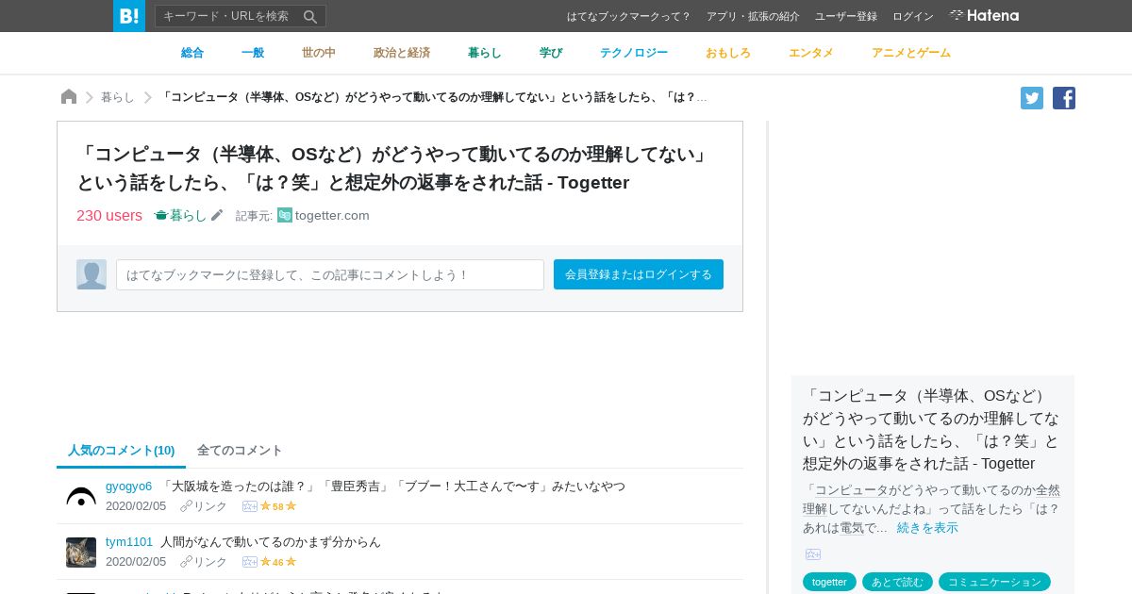Click gyogyo6's avatar icon
The width and height of the screenshot is (1132, 594).
coord(81,497)
